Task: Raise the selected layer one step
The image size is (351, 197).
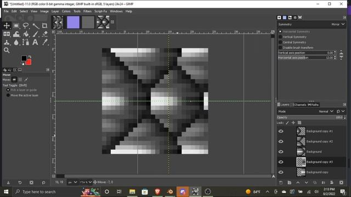Action: 298,182
